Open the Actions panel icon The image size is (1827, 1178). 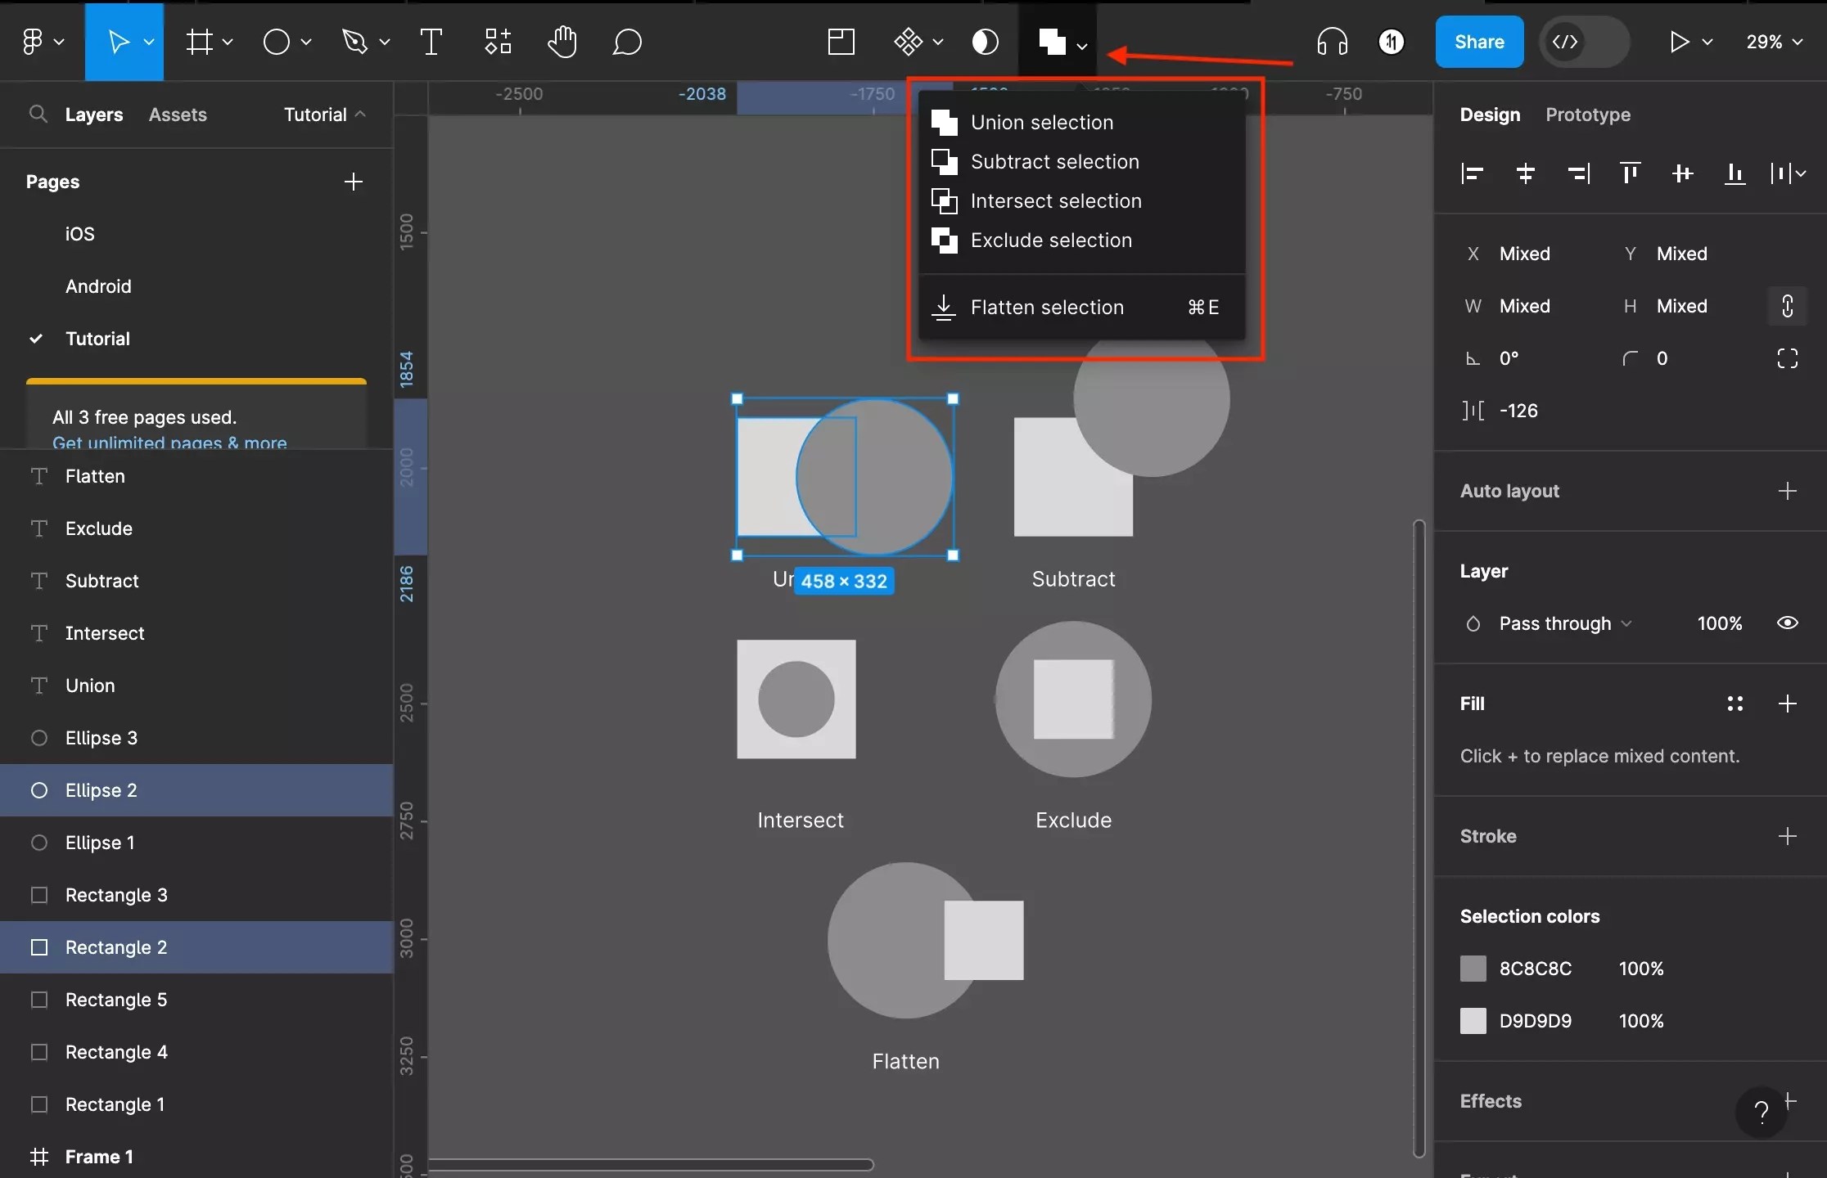[x=497, y=41]
